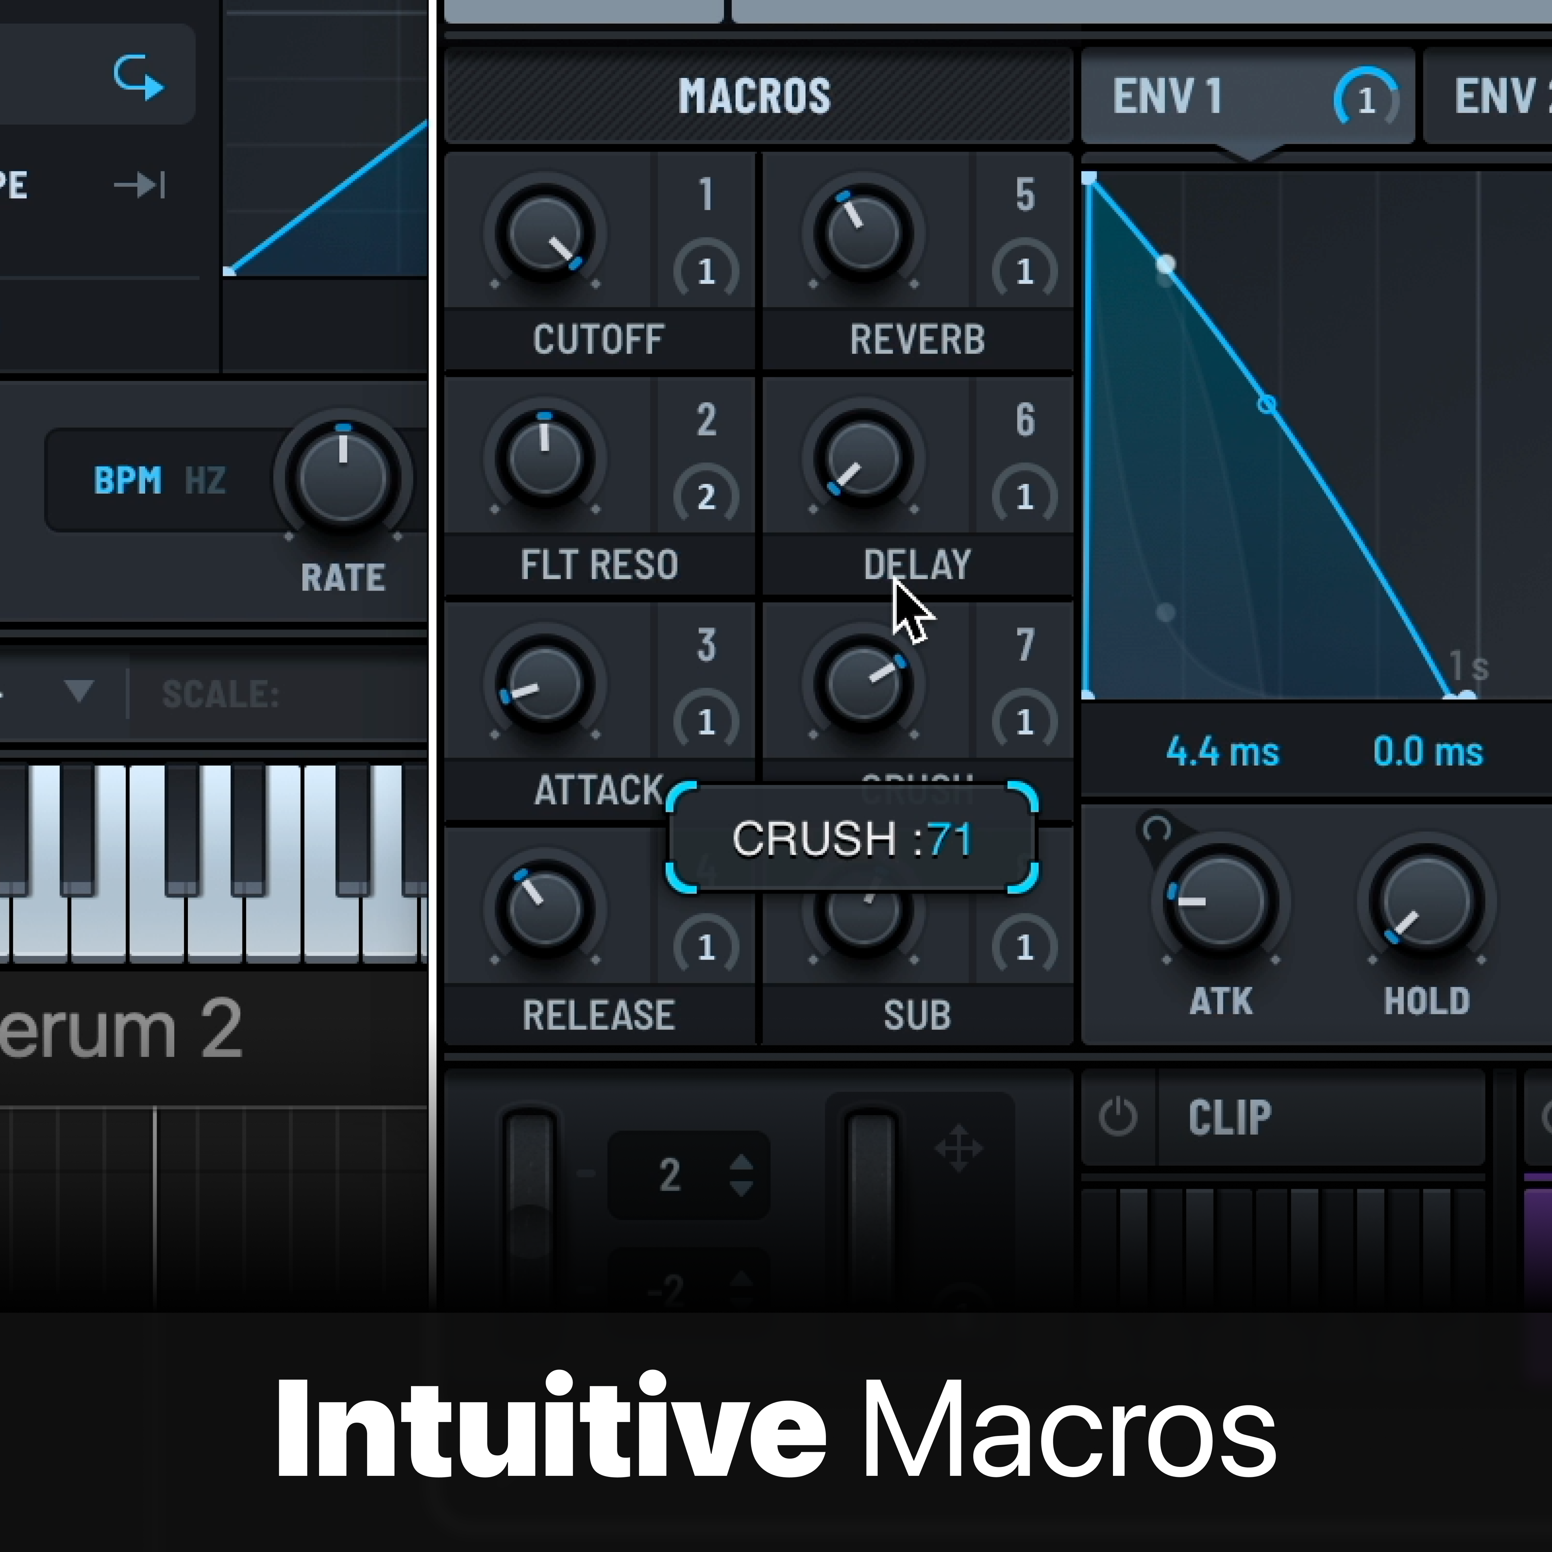Switch LFO rate mode to BPM

(128, 480)
